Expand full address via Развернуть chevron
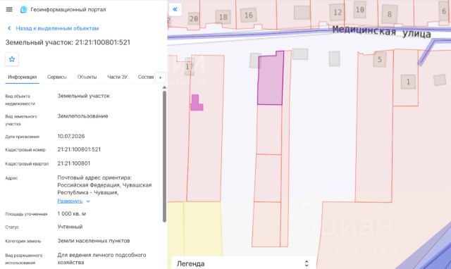This screenshot has height=269, width=451. (88, 201)
